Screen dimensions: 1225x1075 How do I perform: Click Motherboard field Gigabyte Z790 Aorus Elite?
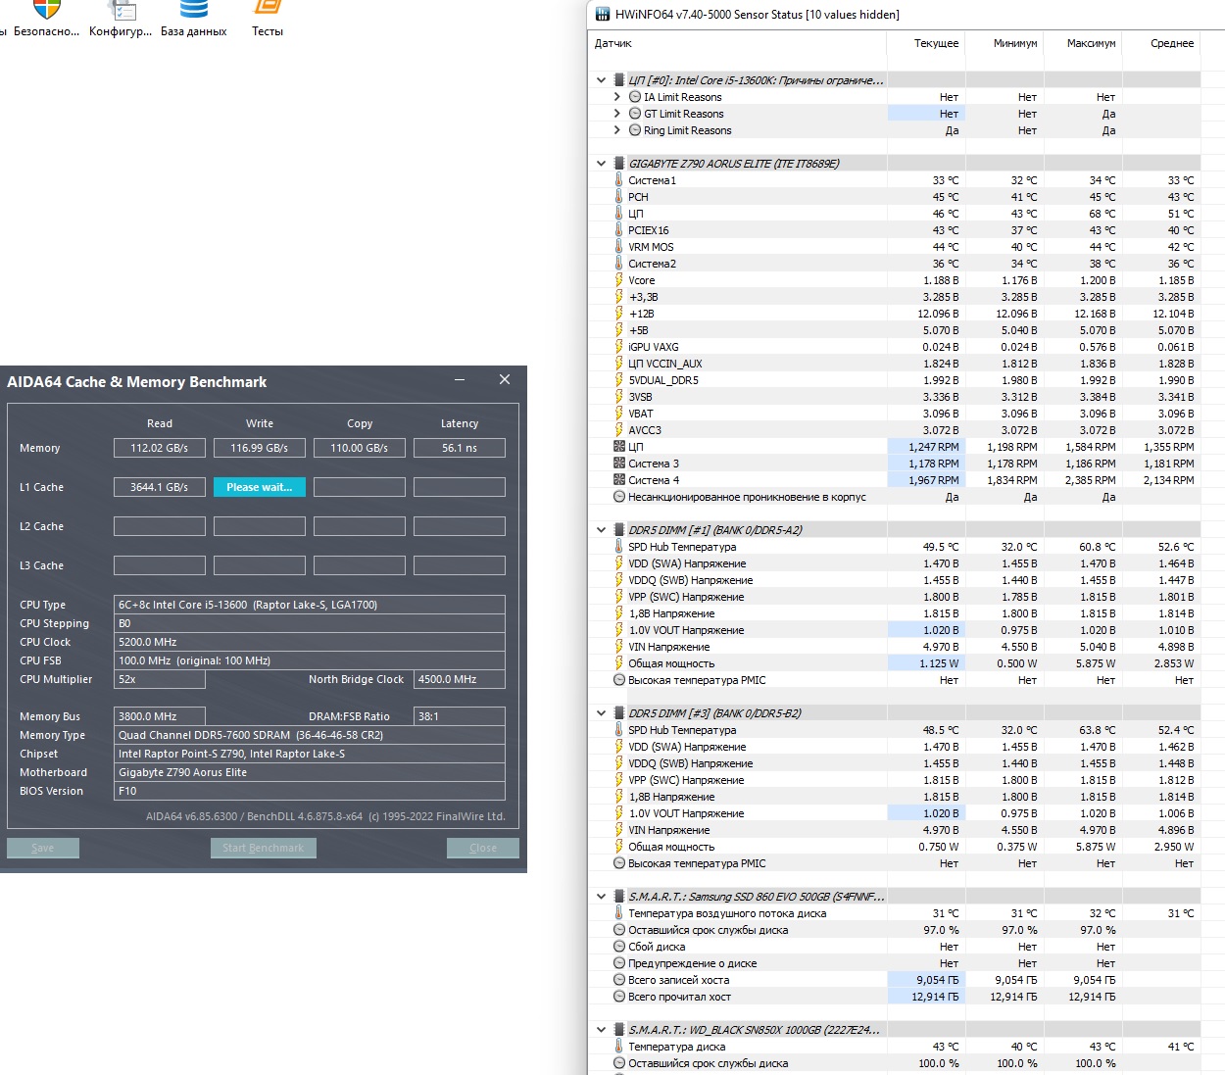click(310, 772)
